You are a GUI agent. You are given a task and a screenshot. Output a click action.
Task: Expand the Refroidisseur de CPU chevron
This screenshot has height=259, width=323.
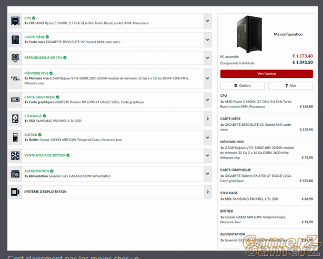point(208,58)
